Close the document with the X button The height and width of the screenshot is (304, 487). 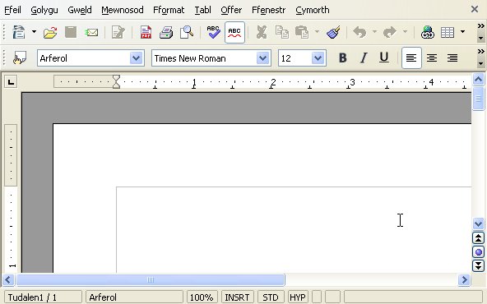(x=475, y=9)
